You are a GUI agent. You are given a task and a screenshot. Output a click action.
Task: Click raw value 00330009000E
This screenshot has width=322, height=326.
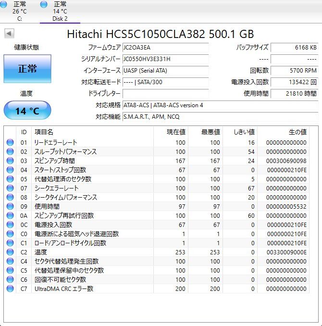(286, 252)
